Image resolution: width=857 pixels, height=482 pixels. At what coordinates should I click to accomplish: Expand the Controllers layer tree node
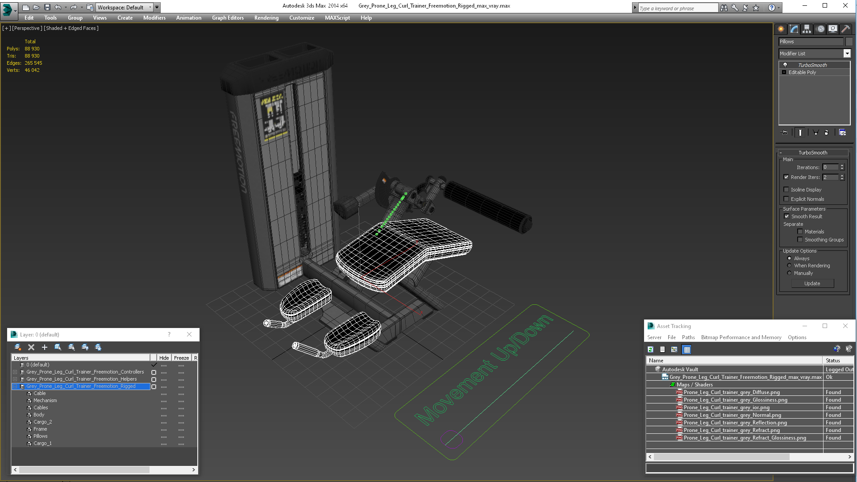point(15,372)
